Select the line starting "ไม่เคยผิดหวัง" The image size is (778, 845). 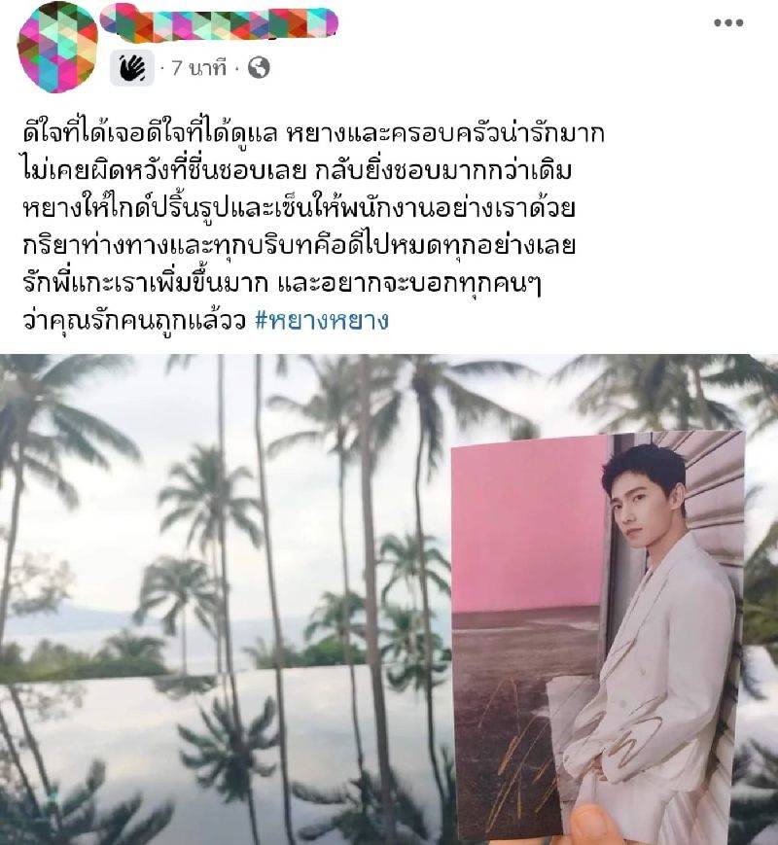pyautogui.click(x=297, y=170)
